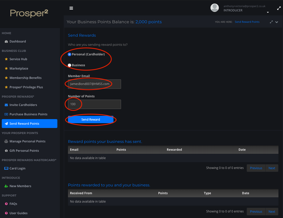Click the Member Email input field
The image size is (283, 218).
click(95, 84)
